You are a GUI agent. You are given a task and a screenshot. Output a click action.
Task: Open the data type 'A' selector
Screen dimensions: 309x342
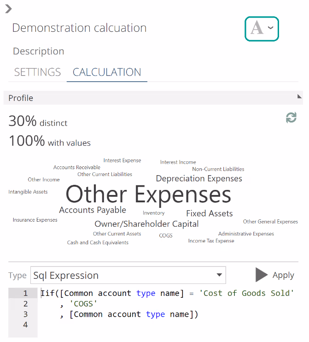click(262, 28)
